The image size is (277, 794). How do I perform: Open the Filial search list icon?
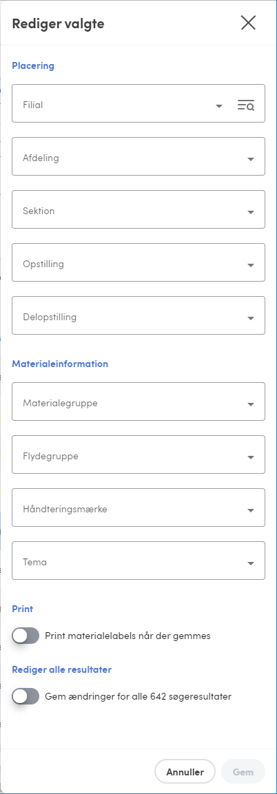point(246,105)
